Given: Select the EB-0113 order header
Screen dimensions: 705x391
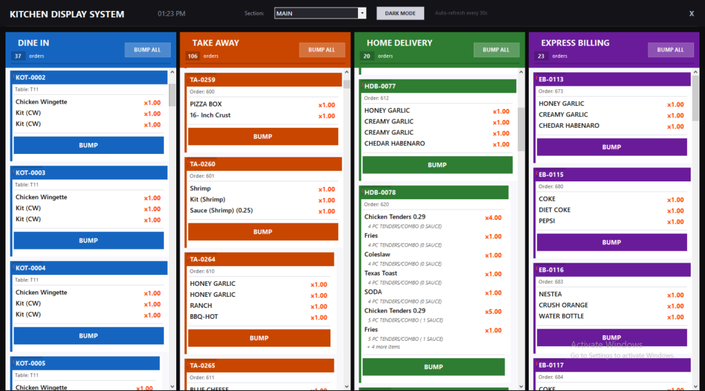Looking at the screenshot, I should pyautogui.click(x=613, y=80).
